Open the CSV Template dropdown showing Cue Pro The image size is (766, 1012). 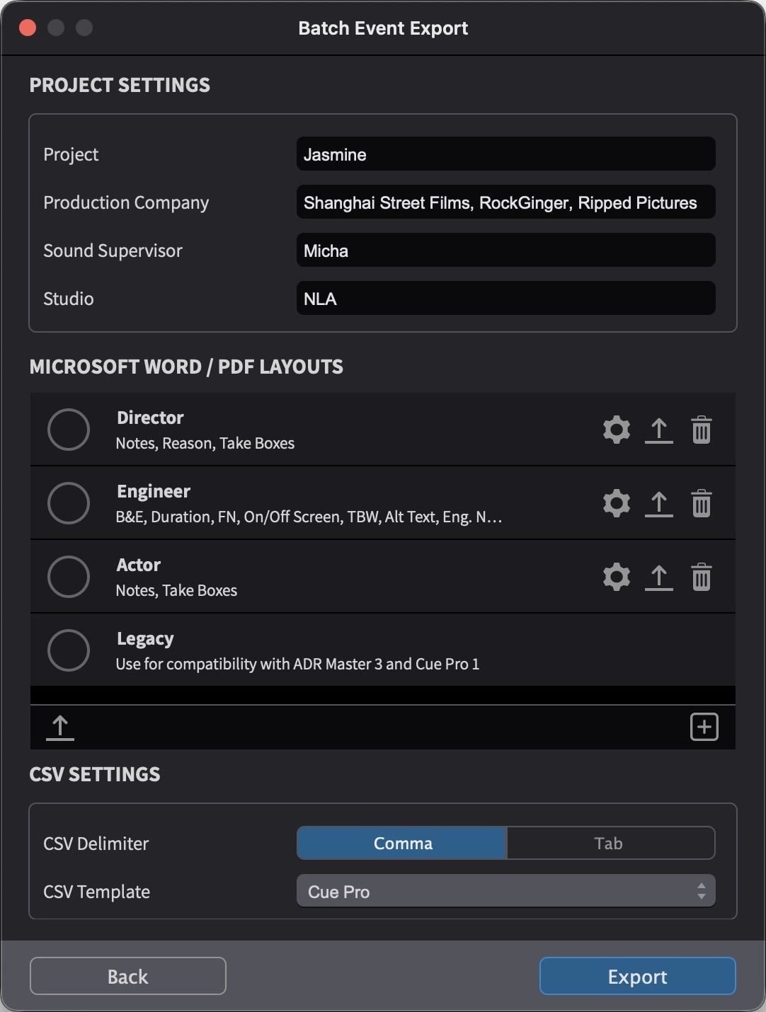click(505, 891)
